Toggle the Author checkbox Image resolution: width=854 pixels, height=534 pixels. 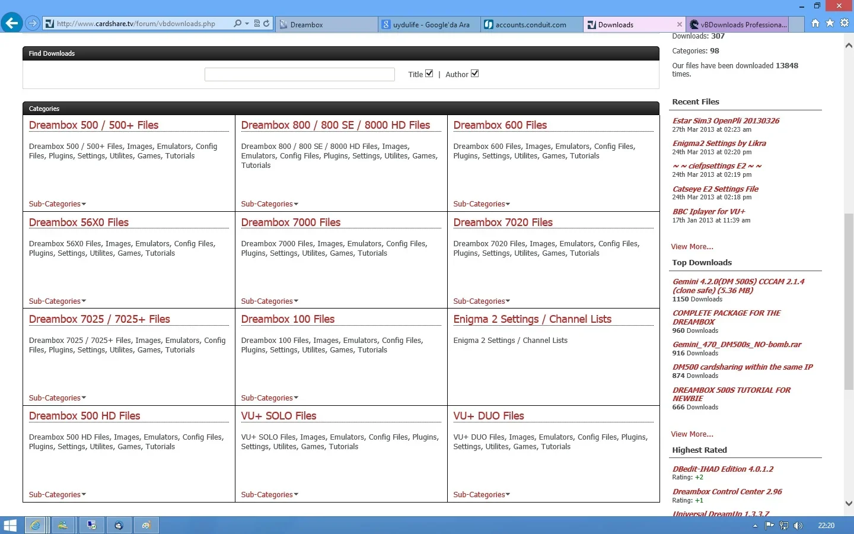(x=474, y=74)
